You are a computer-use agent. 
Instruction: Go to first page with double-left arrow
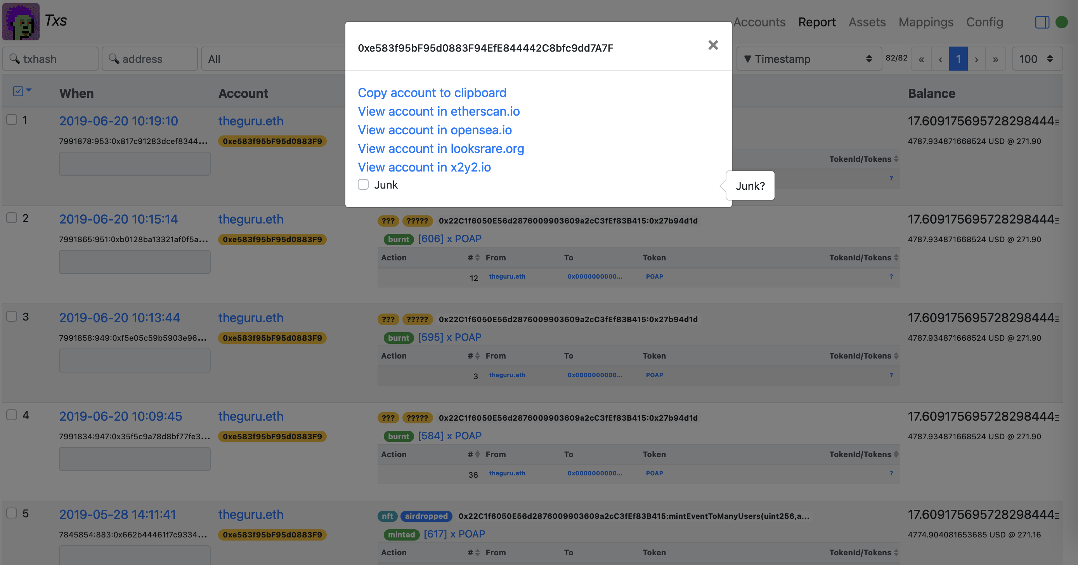921,59
